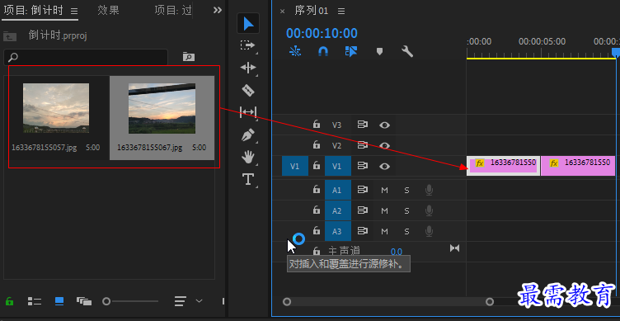Image resolution: width=620 pixels, height=321 pixels.
Task: Select the Ripple Edit tool
Action: click(x=248, y=68)
